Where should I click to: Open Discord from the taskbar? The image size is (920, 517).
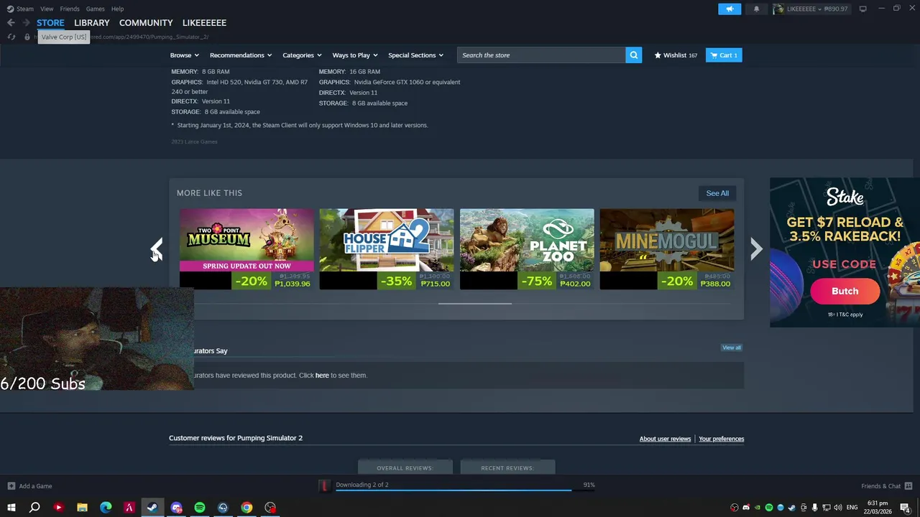tap(176, 508)
